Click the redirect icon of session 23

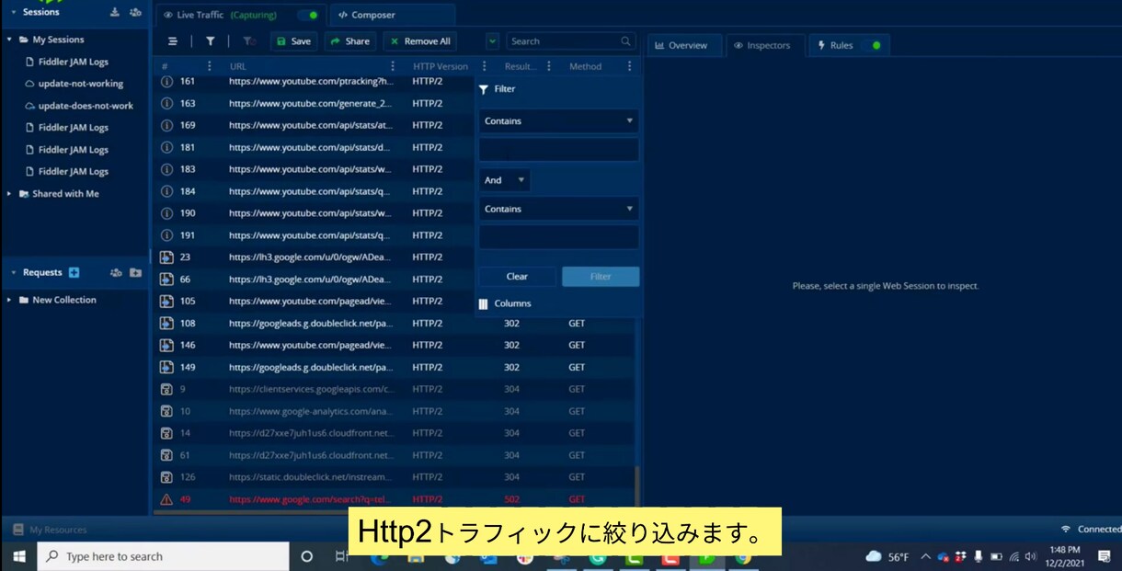click(x=166, y=257)
